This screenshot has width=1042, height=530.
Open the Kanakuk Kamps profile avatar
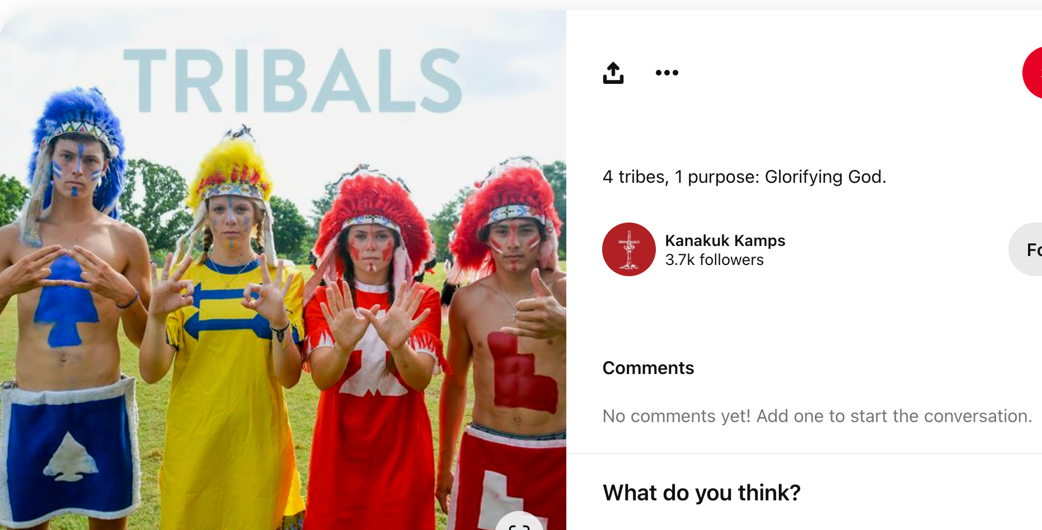click(x=628, y=249)
